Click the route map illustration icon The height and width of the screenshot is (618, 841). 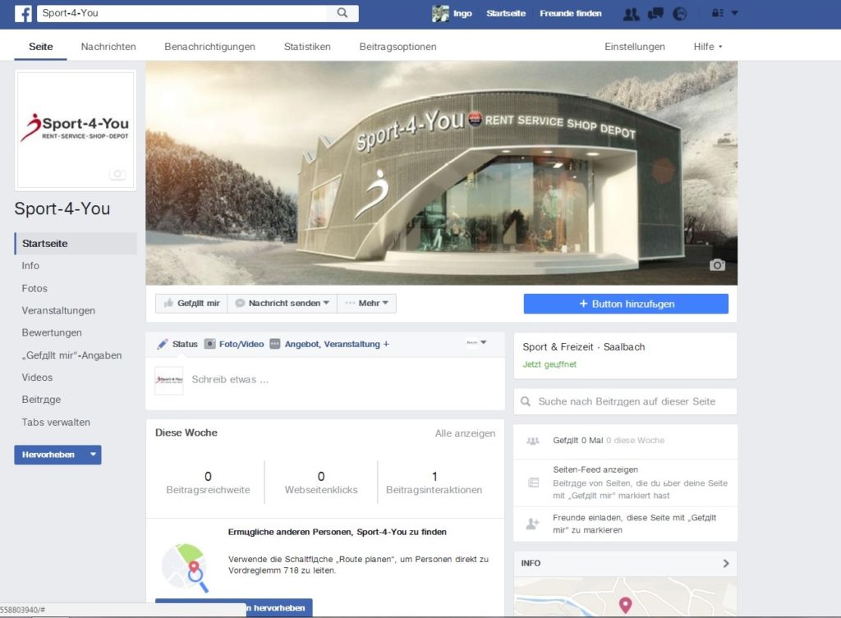pyautogui.click(x=185, y=568)
